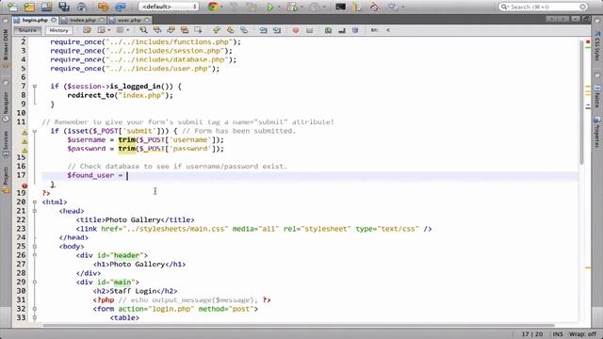Click Find Next Occurrence icon
The width and height of the screenshot is (603, 339).
pyautogui.click(x=171, y=30)
